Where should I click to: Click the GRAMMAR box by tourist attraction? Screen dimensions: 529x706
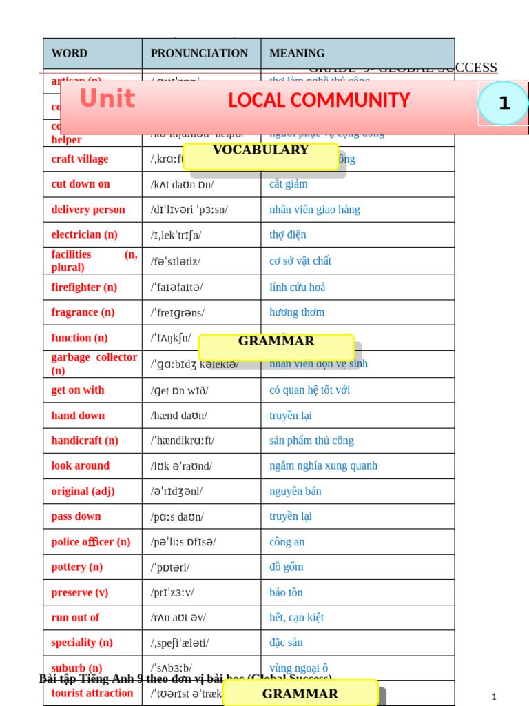[300, 692]
